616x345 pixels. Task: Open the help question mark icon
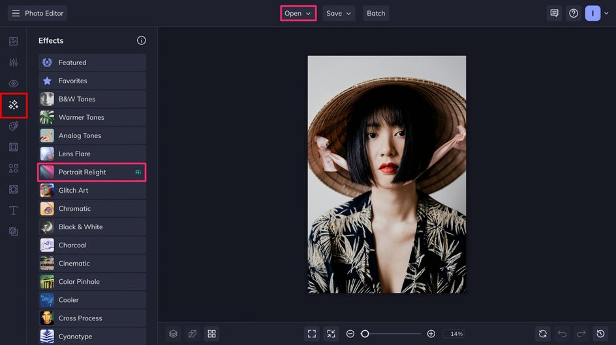[x=574, y=13]
